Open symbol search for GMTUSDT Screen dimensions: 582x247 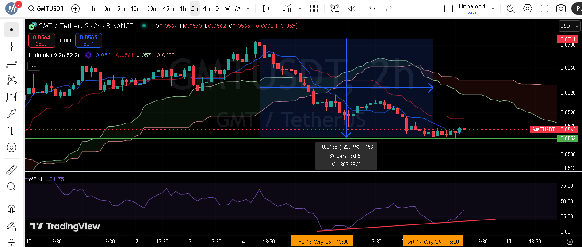click(x=45, y=8)
